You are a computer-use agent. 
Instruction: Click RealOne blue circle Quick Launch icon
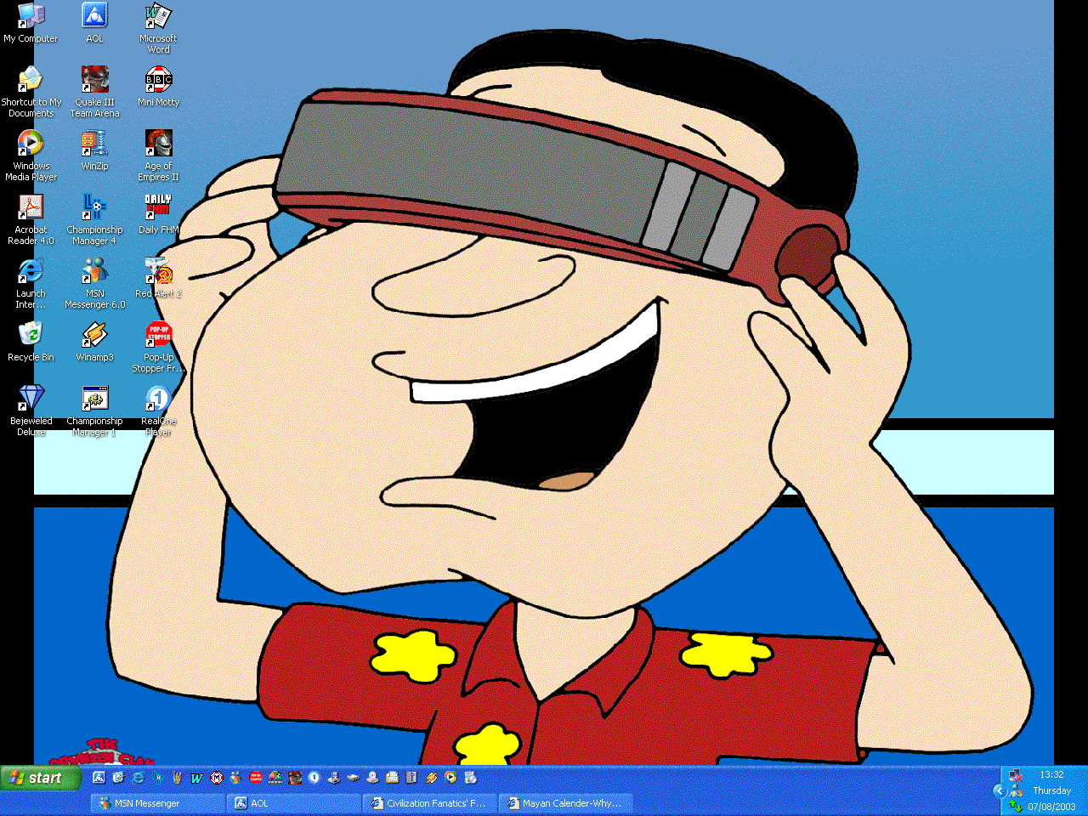pyautogui.click(x=314, y=778)
